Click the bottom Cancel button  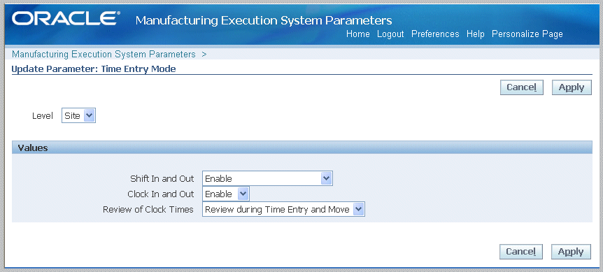[521, 252]
